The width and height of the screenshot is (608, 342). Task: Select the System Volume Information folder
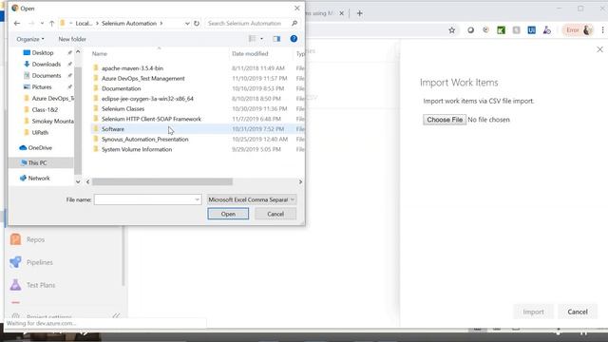pyautogui.click(x=137, y=149)
